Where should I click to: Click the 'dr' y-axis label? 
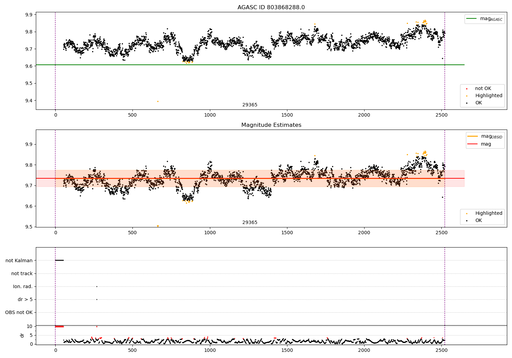(x=22, y=335)
